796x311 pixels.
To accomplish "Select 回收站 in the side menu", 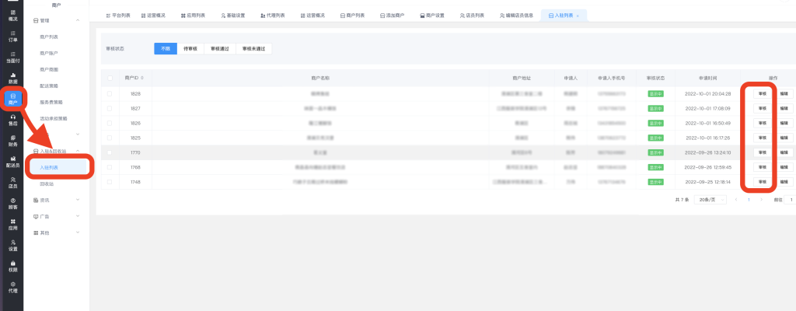I will (x=48, y=183).
